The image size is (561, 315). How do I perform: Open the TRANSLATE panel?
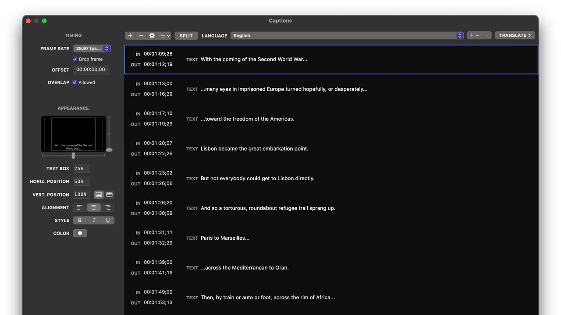pos(515,35)
